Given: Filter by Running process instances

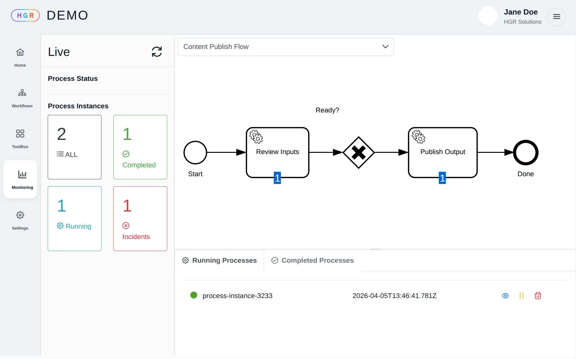Looking at the screenshot, I should click(75, 218).
